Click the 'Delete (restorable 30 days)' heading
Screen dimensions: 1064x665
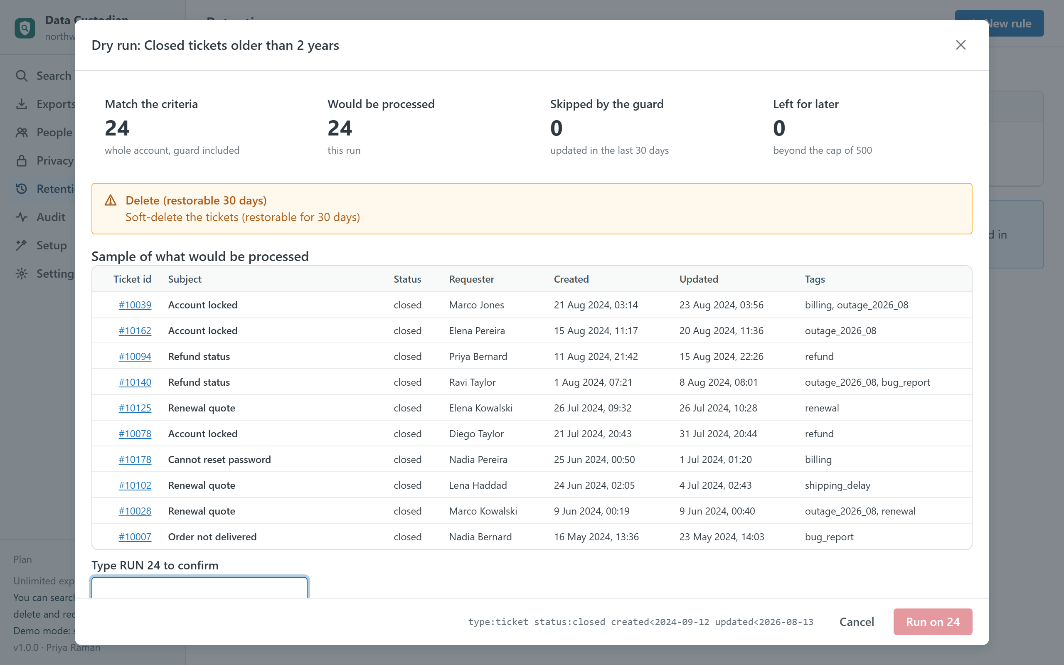pyautogui.click(x=196, y=201)
